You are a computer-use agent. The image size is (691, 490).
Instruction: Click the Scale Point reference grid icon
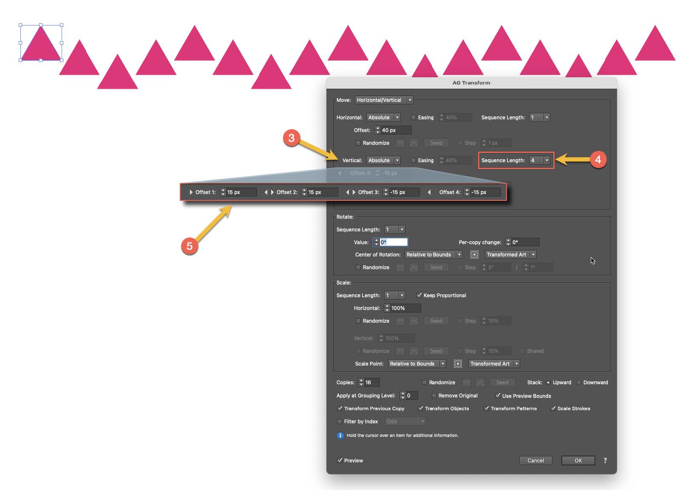point(458,364)
